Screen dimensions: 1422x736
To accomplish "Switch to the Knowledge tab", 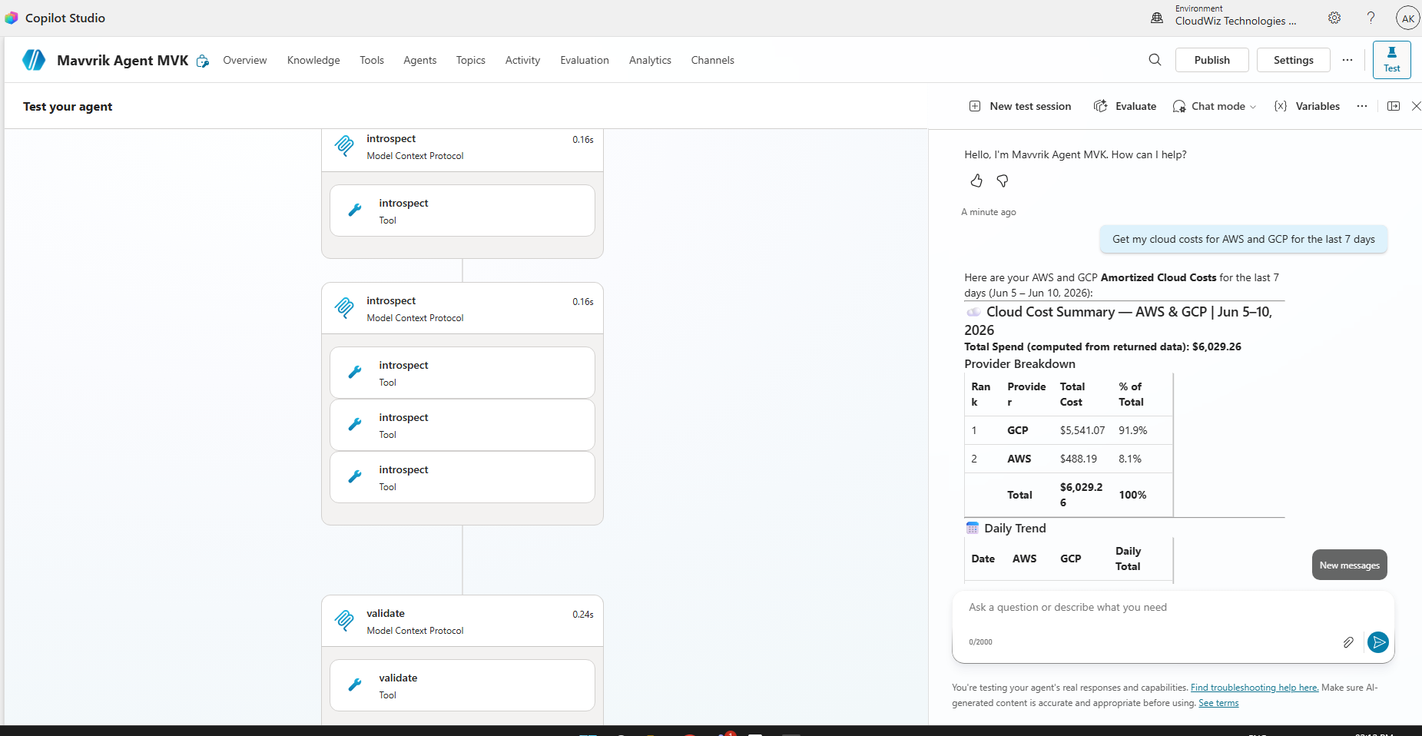I will (313, 60).
